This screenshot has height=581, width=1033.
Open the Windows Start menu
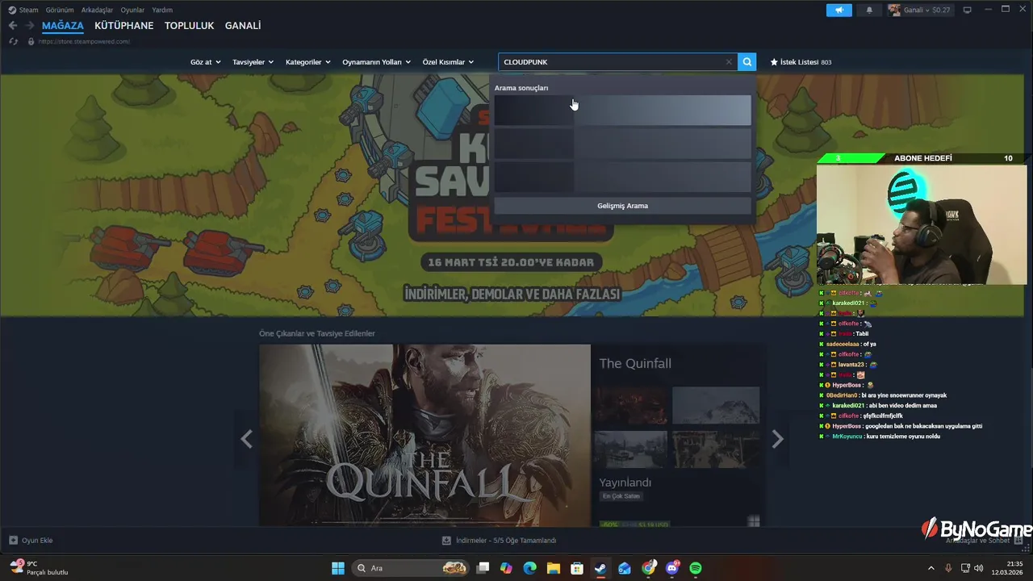[x=338, y=568]
